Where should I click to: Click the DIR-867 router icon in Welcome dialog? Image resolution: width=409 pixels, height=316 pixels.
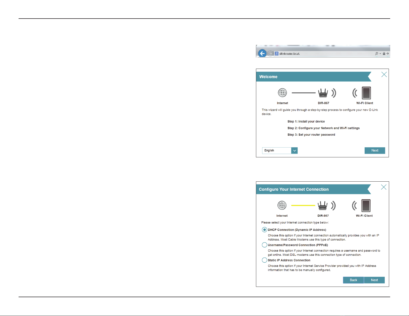[323, 93]
